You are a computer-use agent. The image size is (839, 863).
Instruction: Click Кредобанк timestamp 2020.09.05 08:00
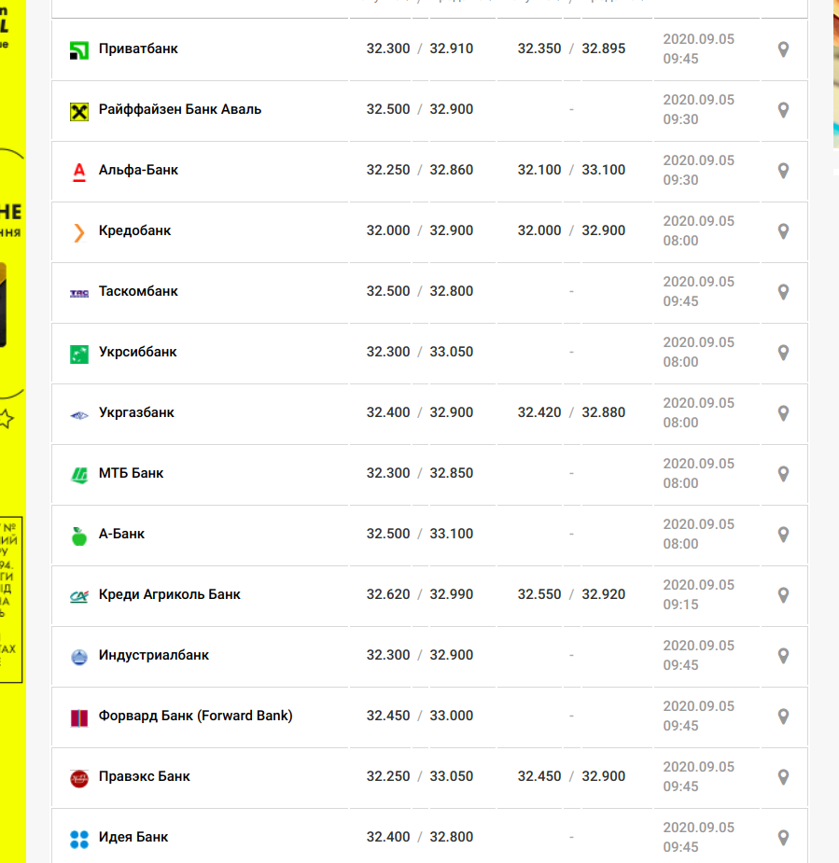click(699, 230)
